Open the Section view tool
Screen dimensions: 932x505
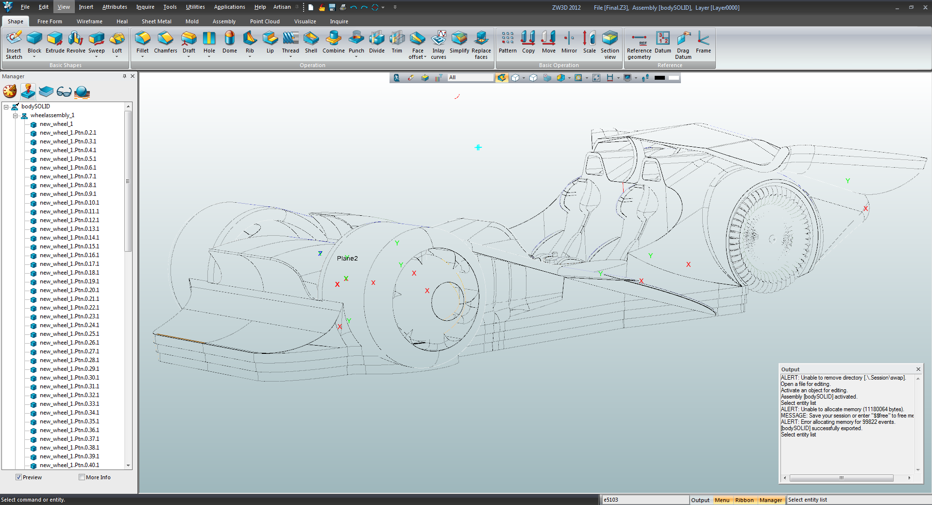pyautogui.click(x=610, y=45)
